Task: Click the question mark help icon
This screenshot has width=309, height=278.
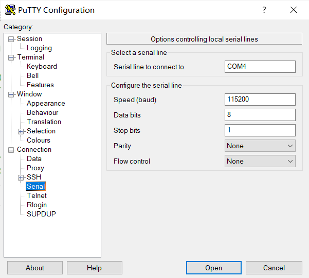Action: point(264,10)
